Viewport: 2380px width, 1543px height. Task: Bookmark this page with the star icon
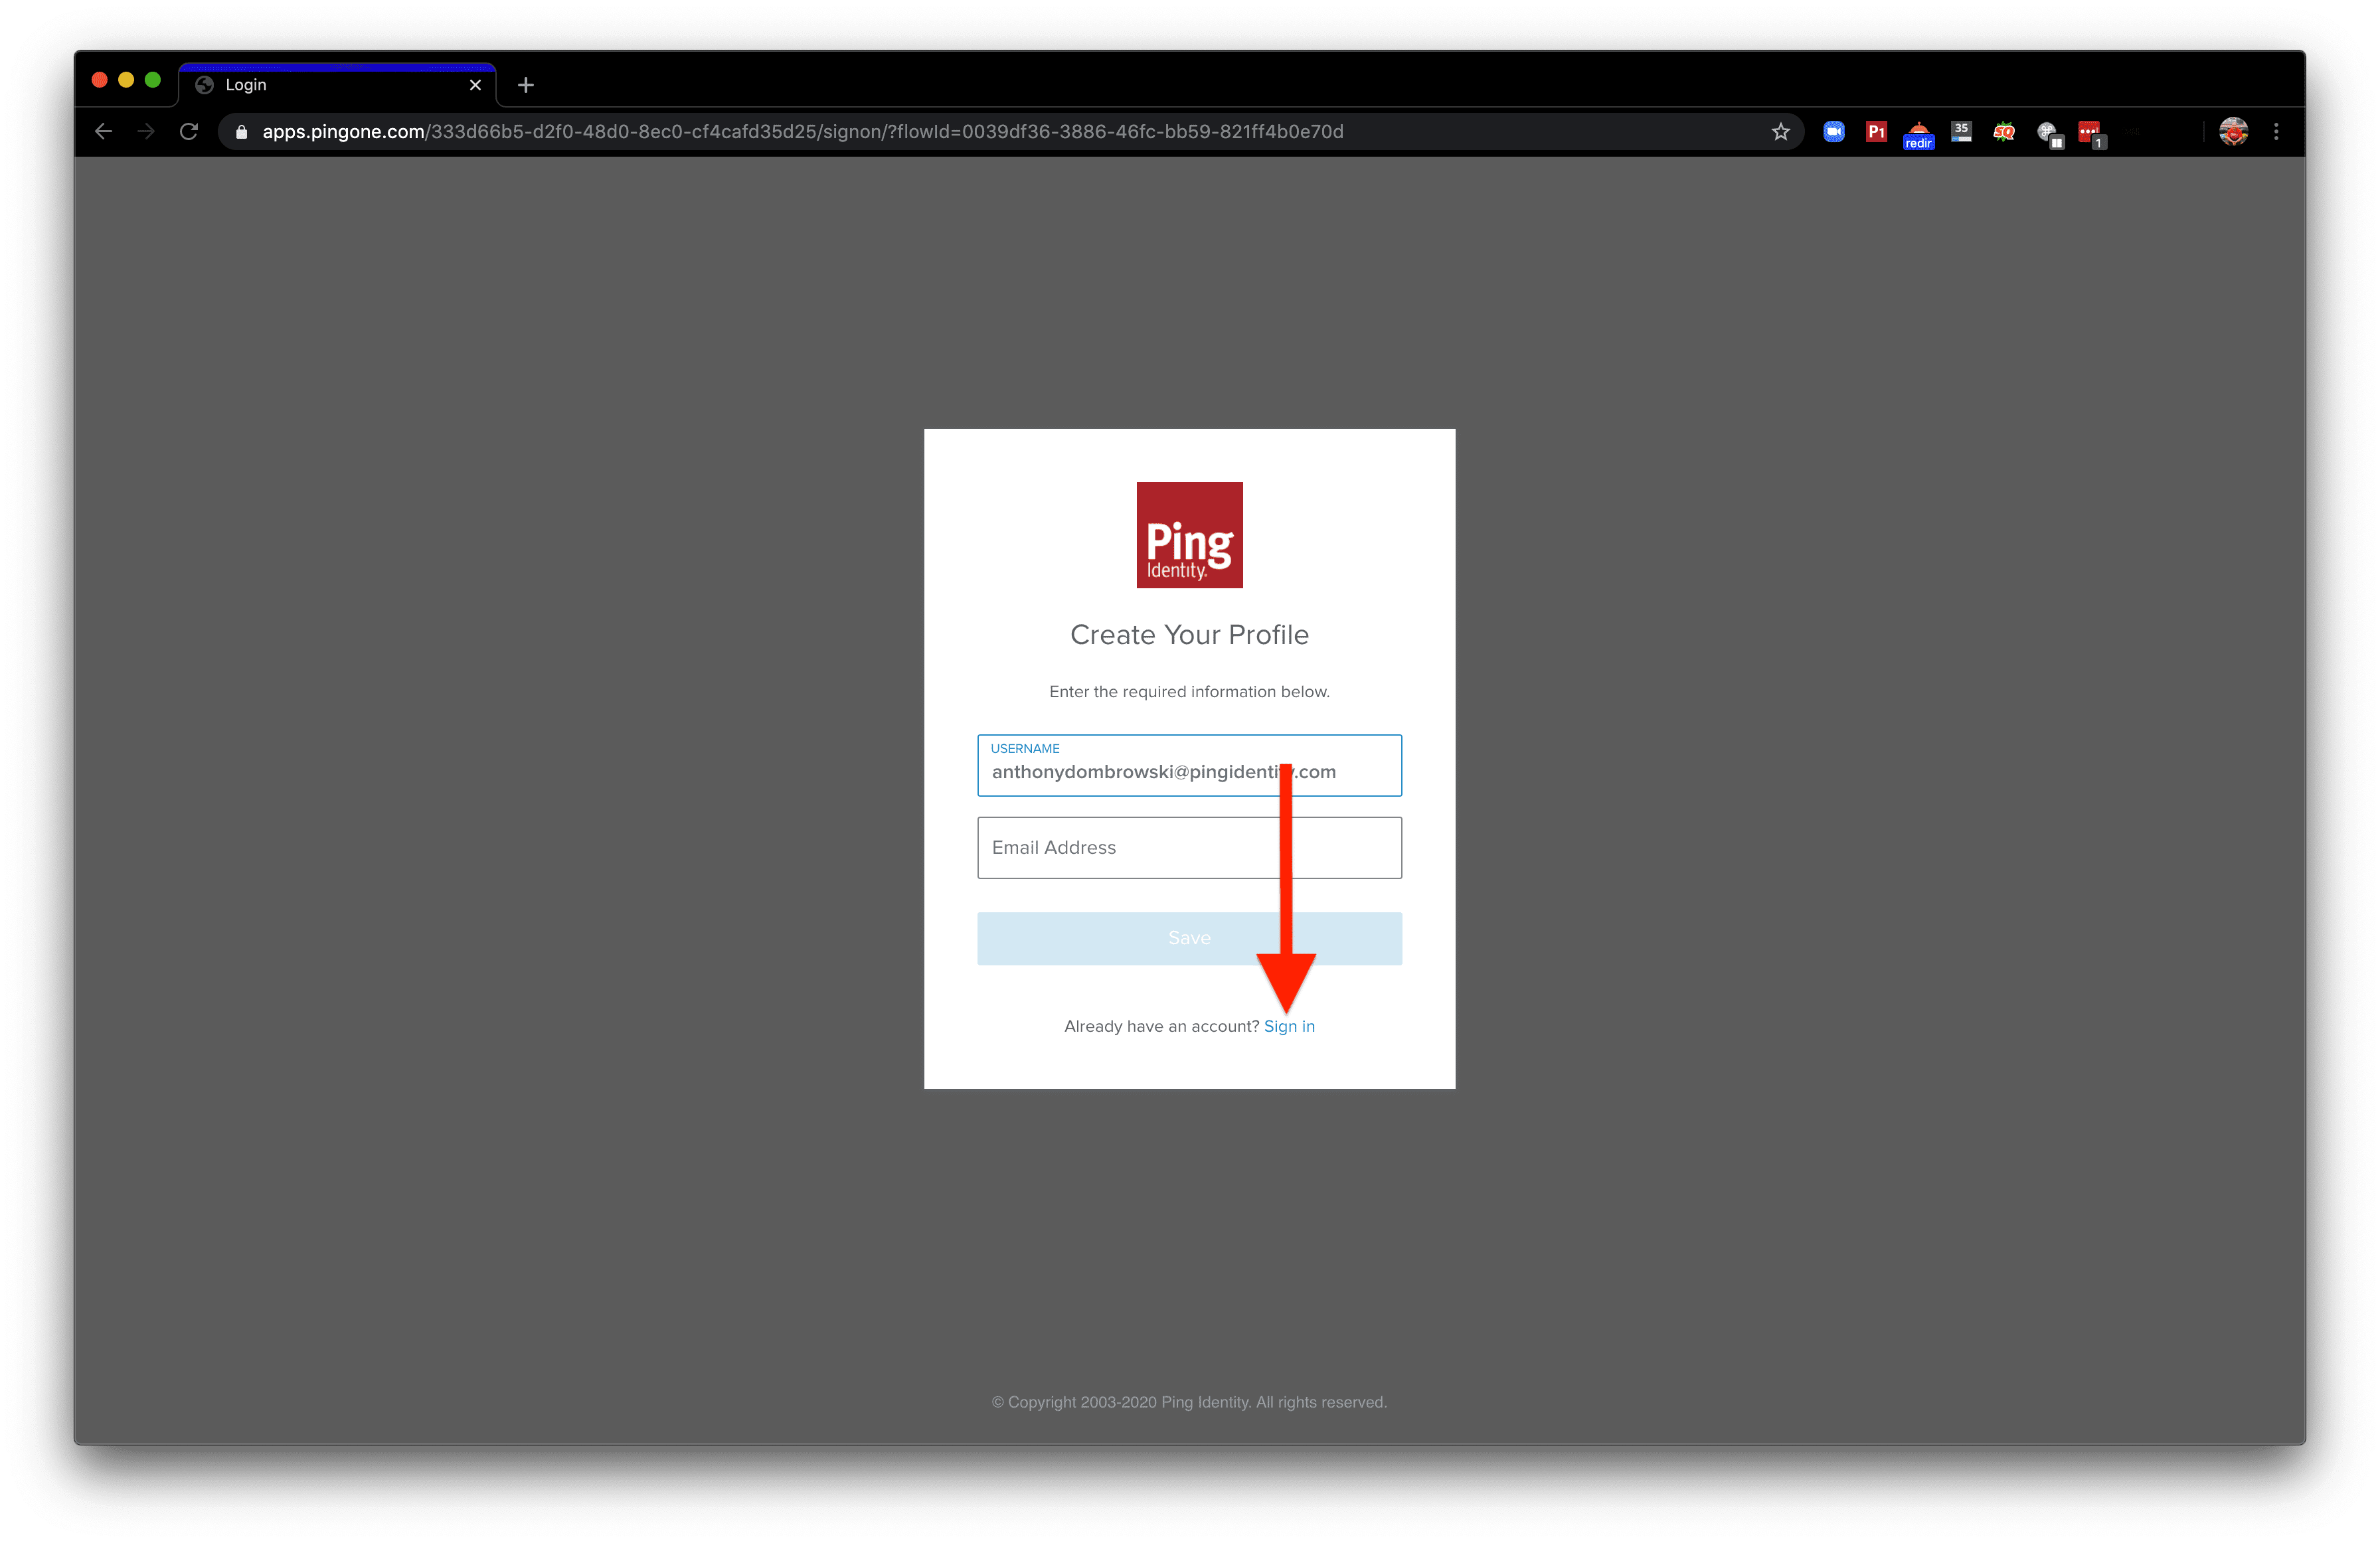tap(1780, 132)
